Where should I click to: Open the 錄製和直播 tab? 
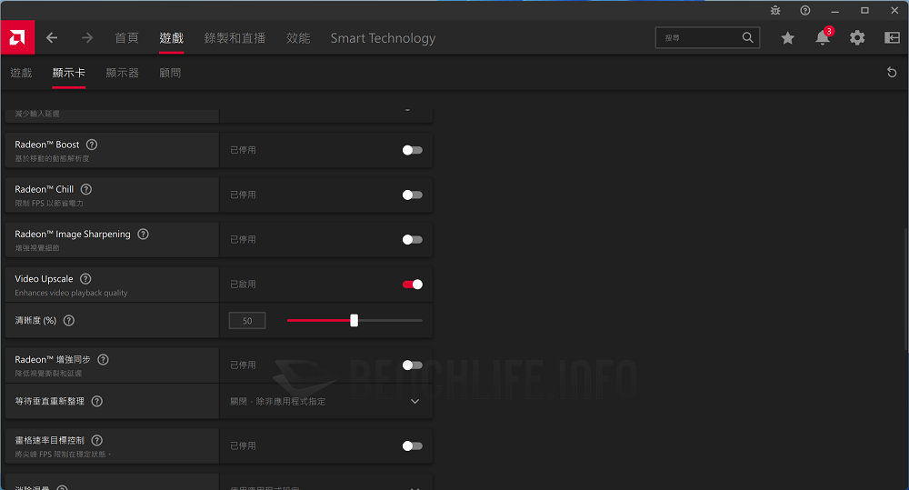[x=235, y=37]
